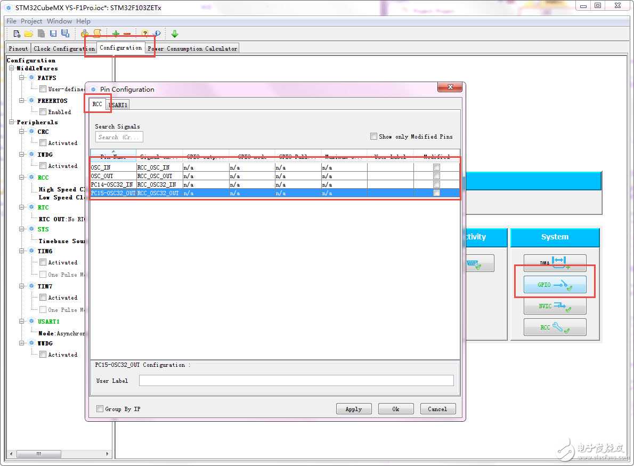
Task: Collapse the CRC tree node
Action: coord(22,132)
